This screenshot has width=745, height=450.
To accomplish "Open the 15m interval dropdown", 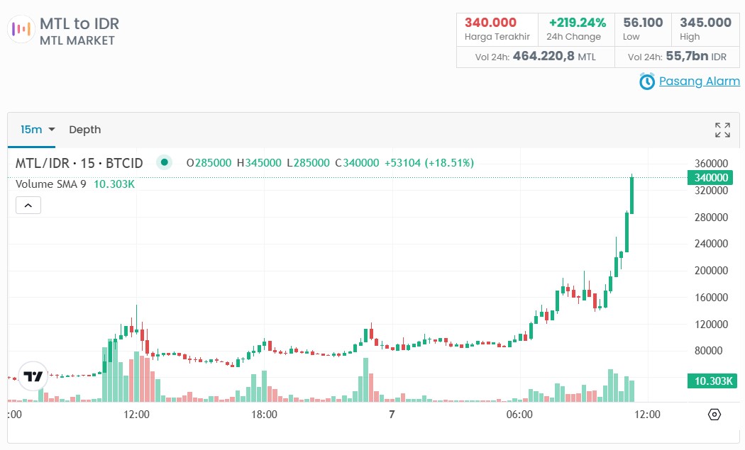I will tap(38, 130).
